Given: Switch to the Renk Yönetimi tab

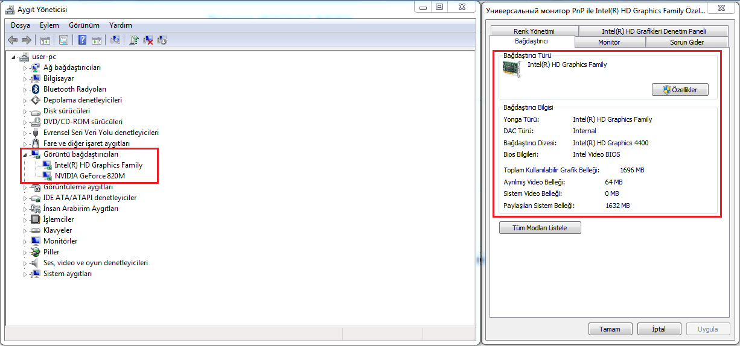Looking at the screenshot, I should (534, 31).
